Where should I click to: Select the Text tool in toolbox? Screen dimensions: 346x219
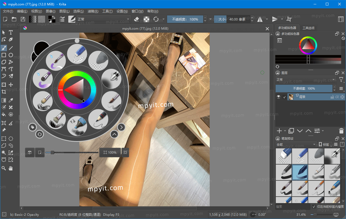click(11, 33)
